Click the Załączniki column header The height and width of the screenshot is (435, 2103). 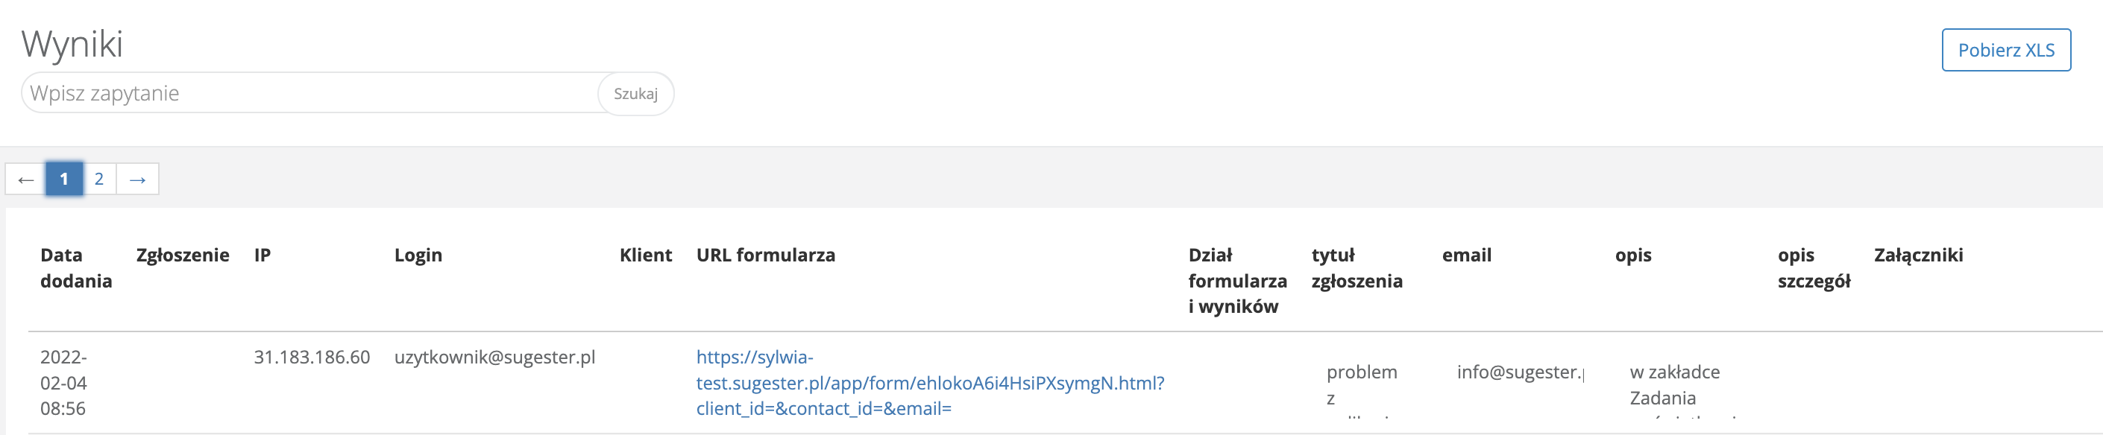pos(1917,255)
